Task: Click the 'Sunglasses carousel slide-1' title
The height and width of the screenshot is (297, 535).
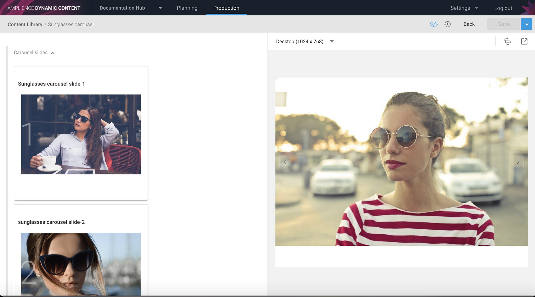Action: (51, 84)
